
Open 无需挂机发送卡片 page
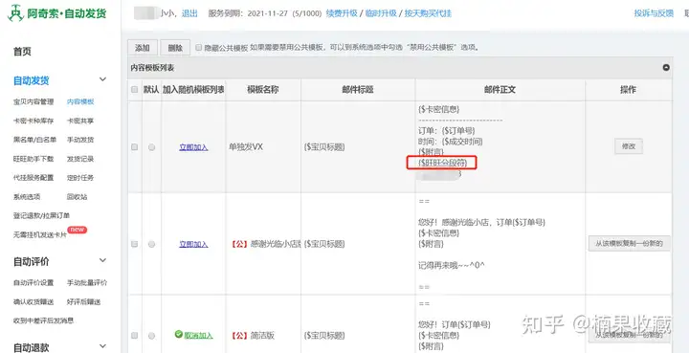pyautogui.click(x=40, y=235)
